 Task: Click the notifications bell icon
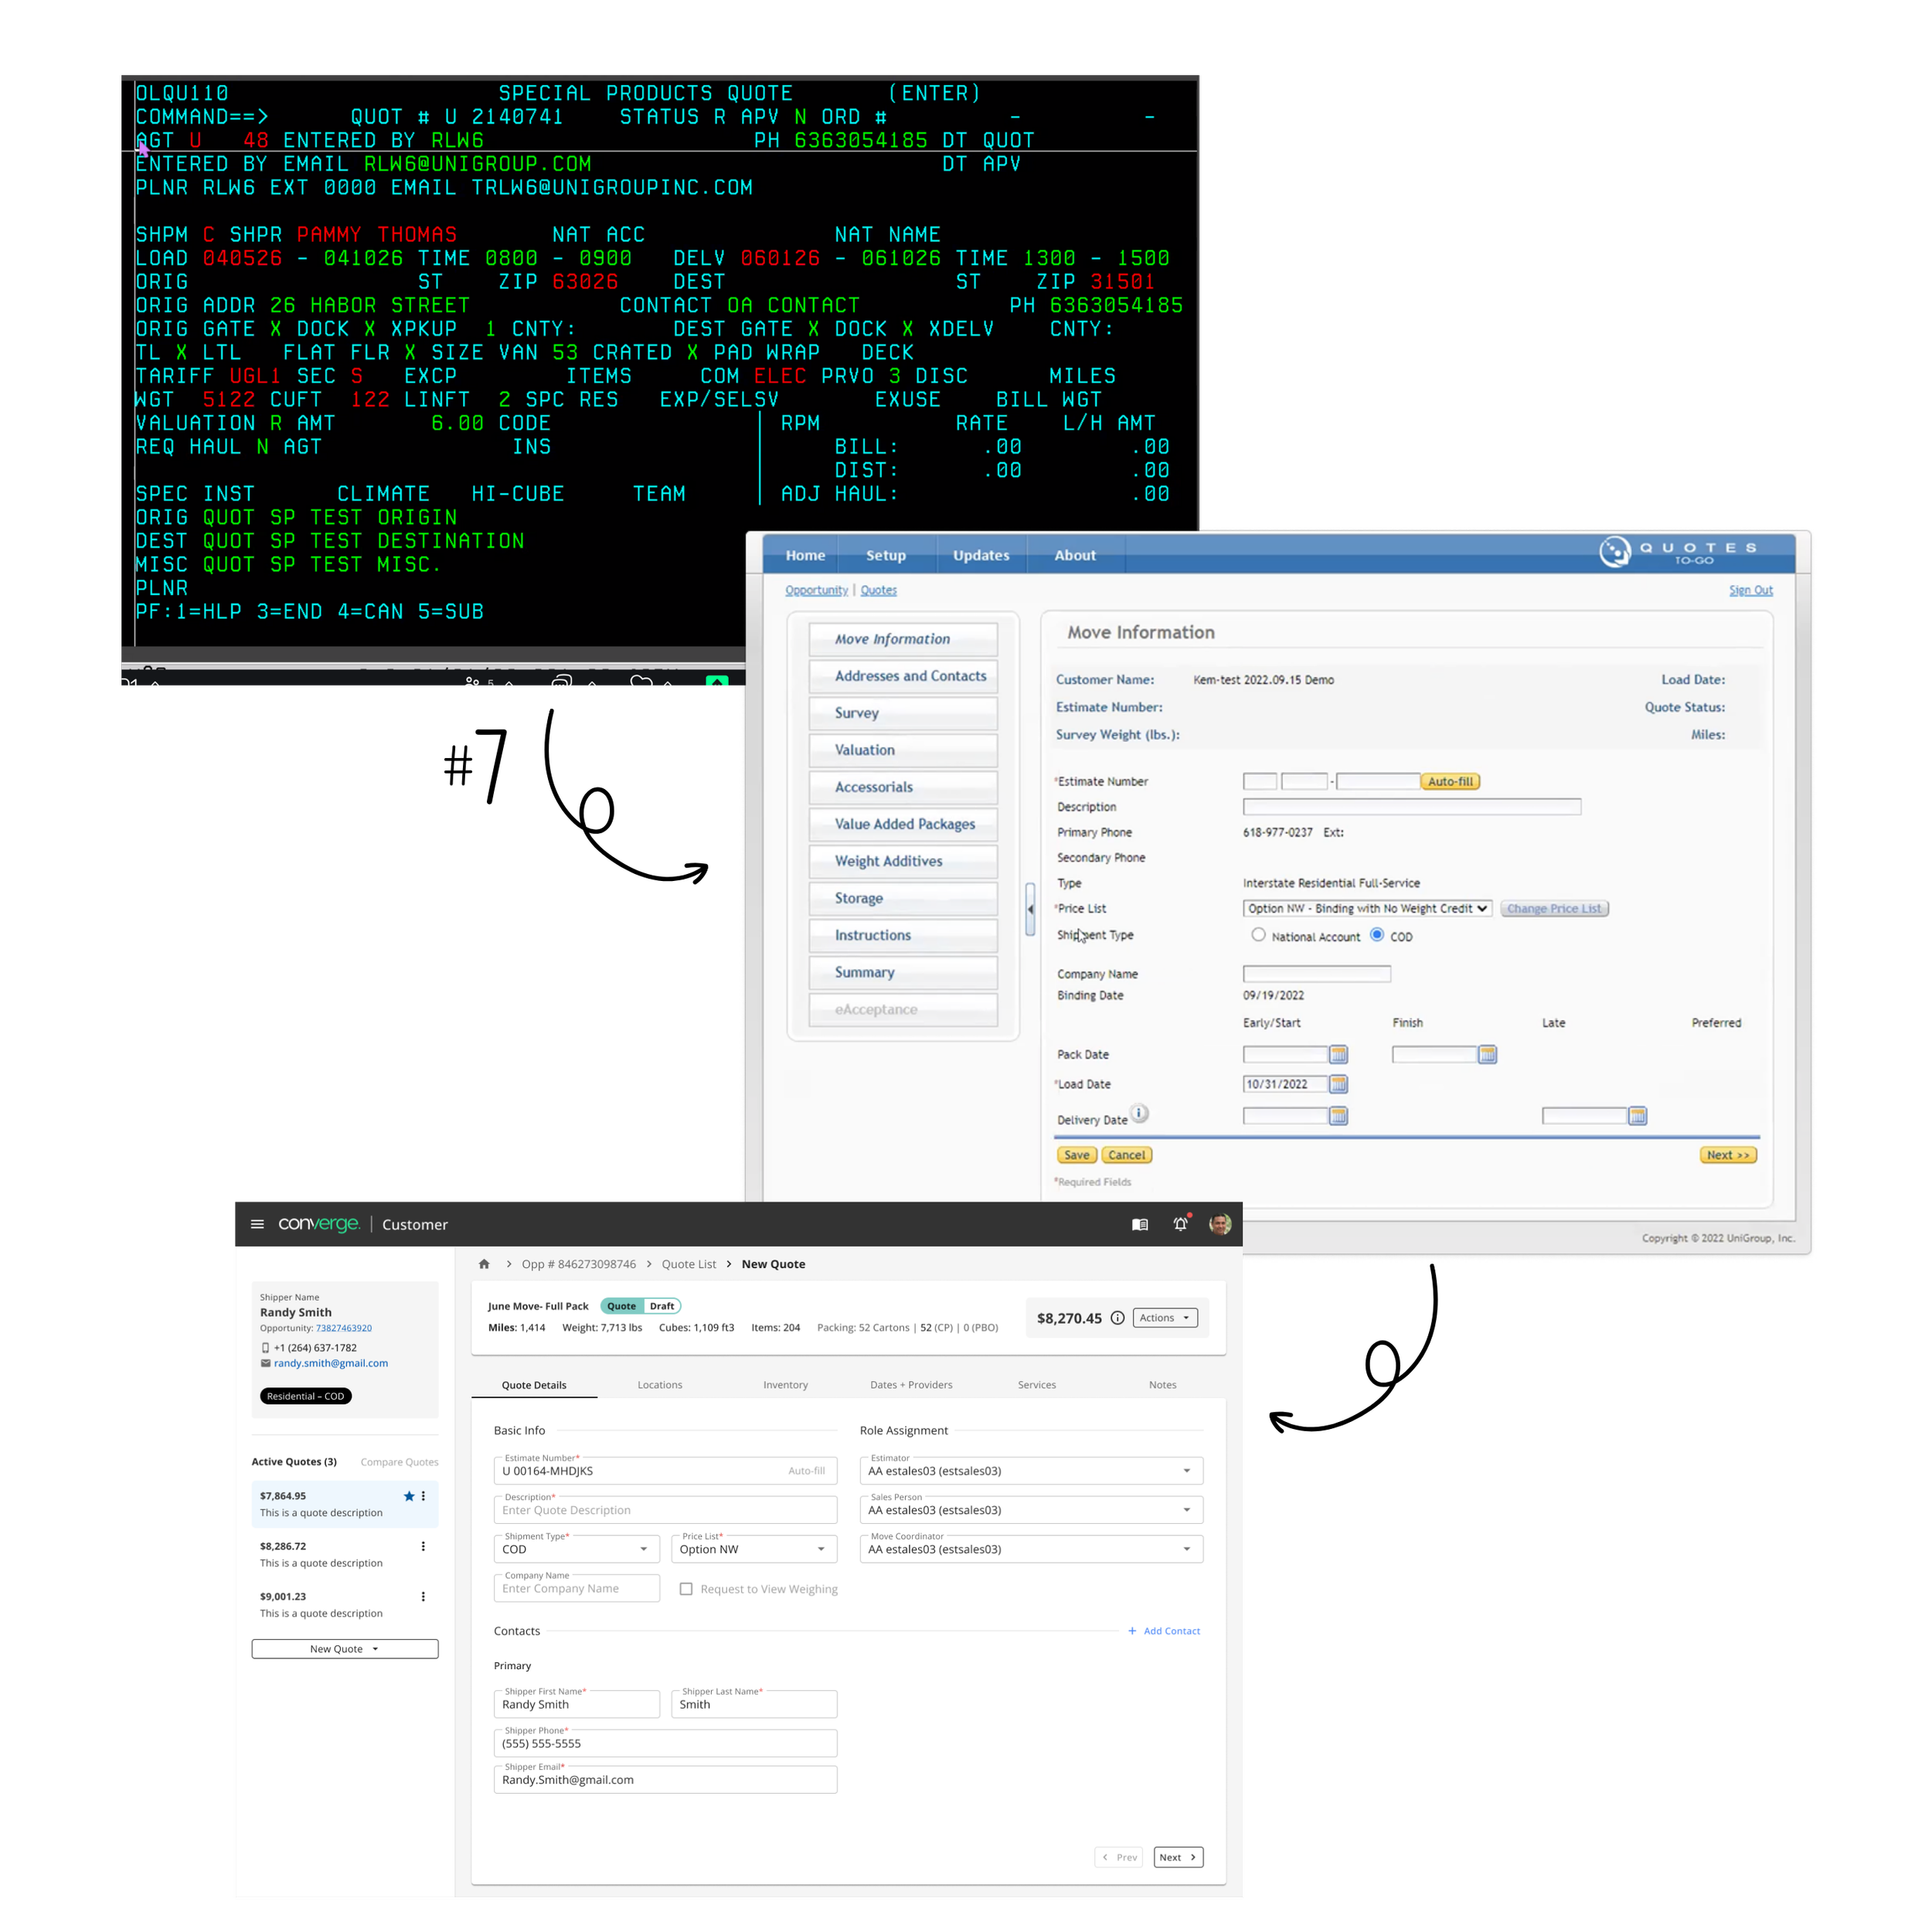pos(1180,1224)
